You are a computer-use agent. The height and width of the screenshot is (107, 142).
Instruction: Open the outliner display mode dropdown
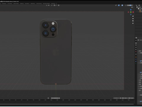(137, 5)
